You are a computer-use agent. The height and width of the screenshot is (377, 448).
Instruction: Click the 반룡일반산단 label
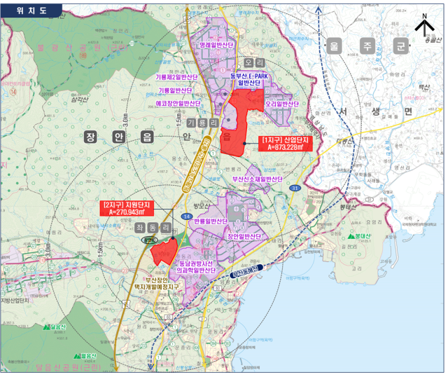click(211, 221)
